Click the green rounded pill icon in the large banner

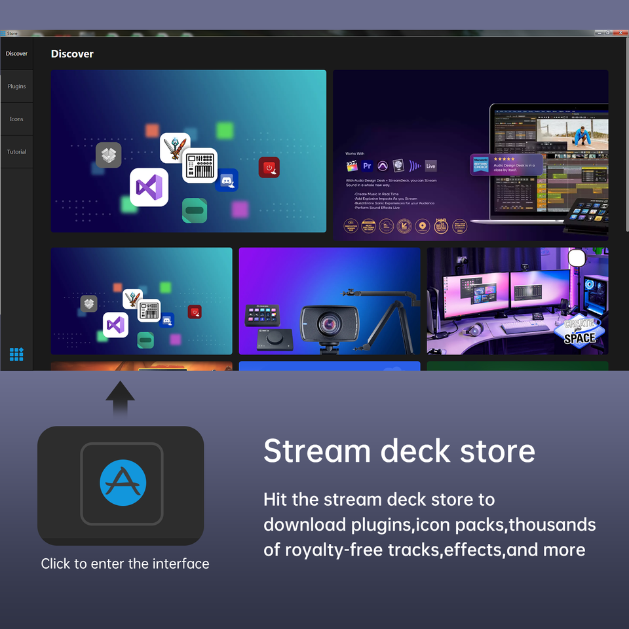(195, 210)
